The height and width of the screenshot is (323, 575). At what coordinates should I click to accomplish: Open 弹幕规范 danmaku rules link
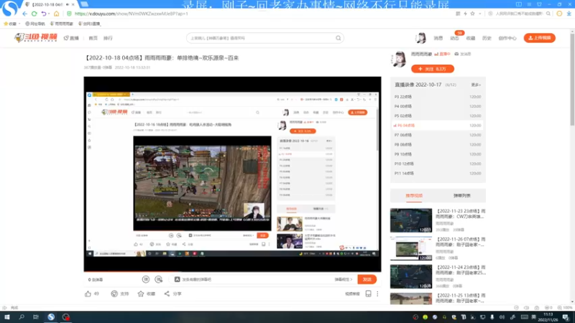point(344,279)
